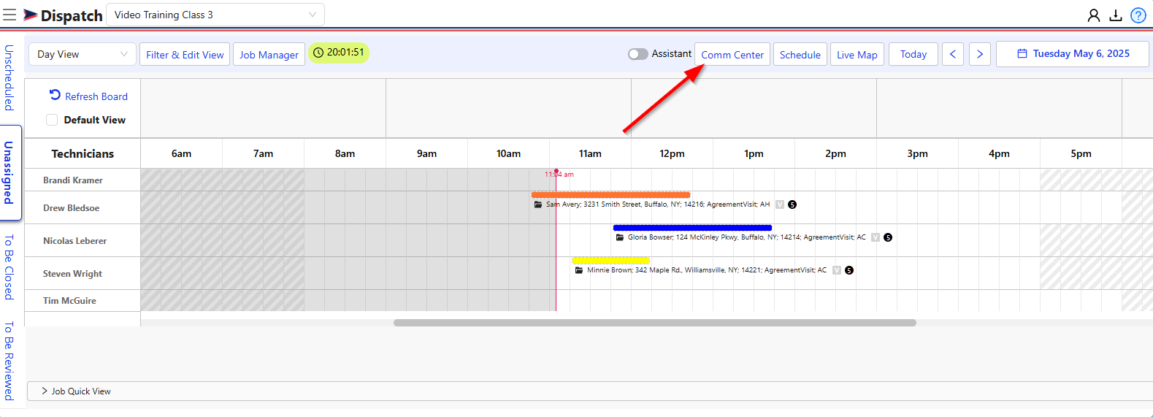Select technician Nicolas Leberer

pyautogui.click(x=75, y=241)
